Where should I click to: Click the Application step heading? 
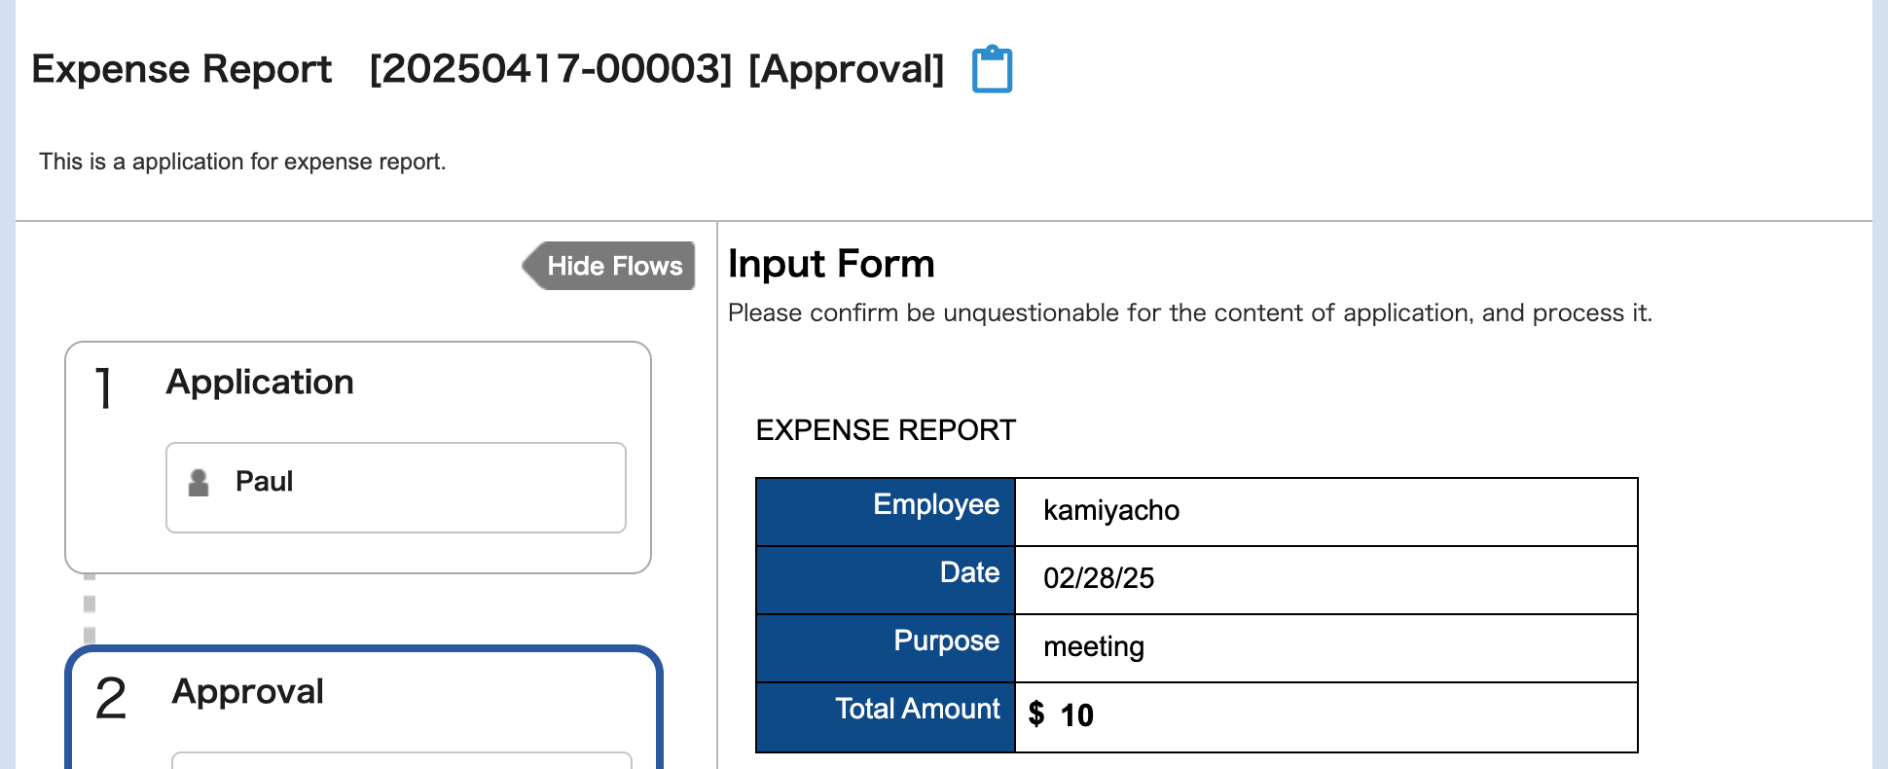[x=260, y=383]
